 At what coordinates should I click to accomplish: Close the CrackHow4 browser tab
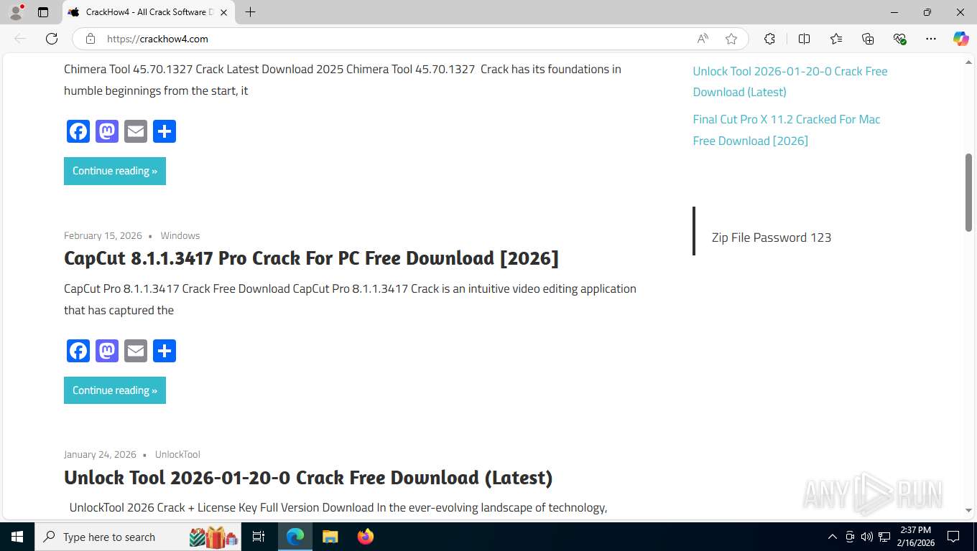pyautogui.click(x=223, y=12)
